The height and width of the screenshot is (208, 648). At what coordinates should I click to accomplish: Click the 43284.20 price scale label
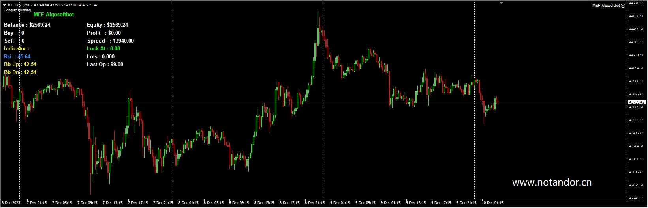pos(637,146)
